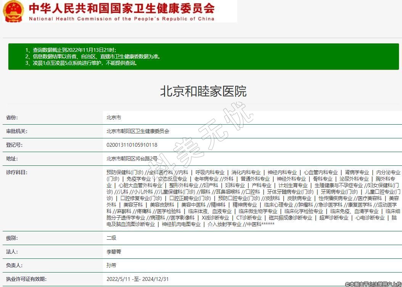Click the legal representative name 李碧菁

coord(114,252)
